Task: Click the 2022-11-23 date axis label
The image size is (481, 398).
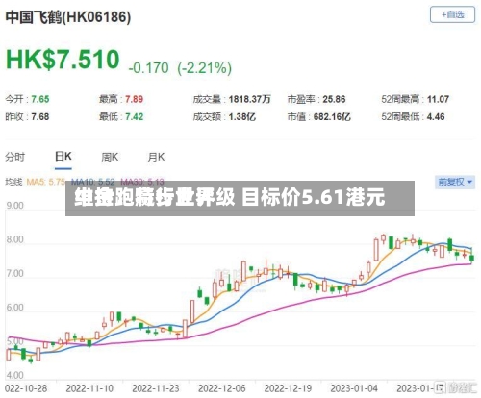Action: pos(156,388)
